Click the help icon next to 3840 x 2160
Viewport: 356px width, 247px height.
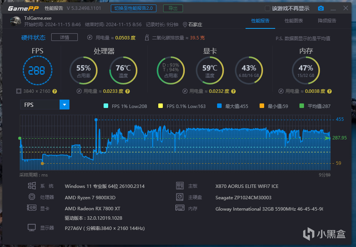(x=55, y=91)
